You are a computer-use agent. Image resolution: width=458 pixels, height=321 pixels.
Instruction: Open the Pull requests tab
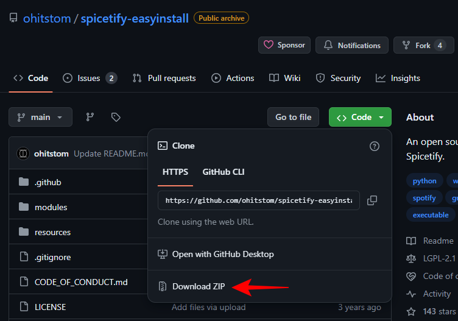pyautogui.click(x=164, y=79)
